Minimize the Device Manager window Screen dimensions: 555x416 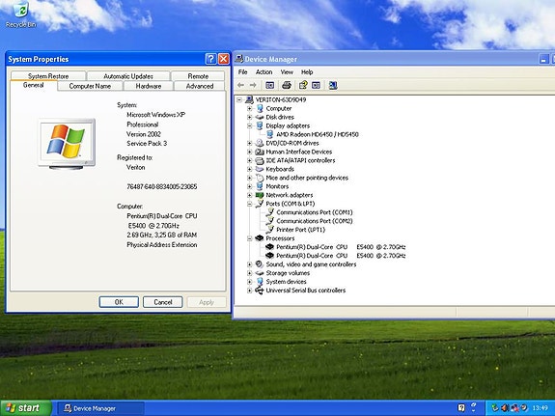(x=544, y=59)
